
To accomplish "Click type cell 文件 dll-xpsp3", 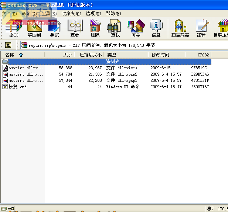I will 122,80.
